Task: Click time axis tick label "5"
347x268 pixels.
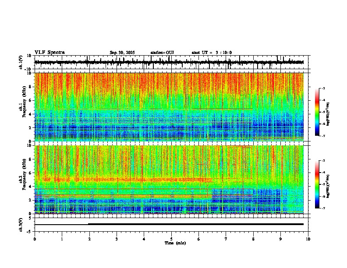Action: 171,239
